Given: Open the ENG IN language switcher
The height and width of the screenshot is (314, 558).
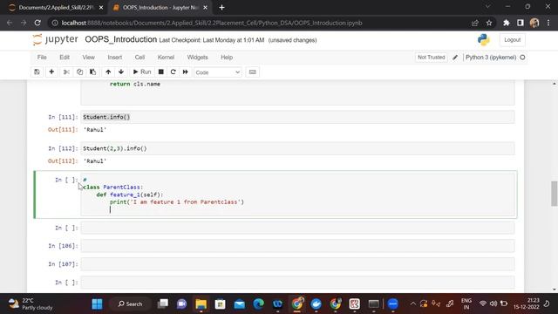Looking at the screenshot, I should (x=466, y=304).
